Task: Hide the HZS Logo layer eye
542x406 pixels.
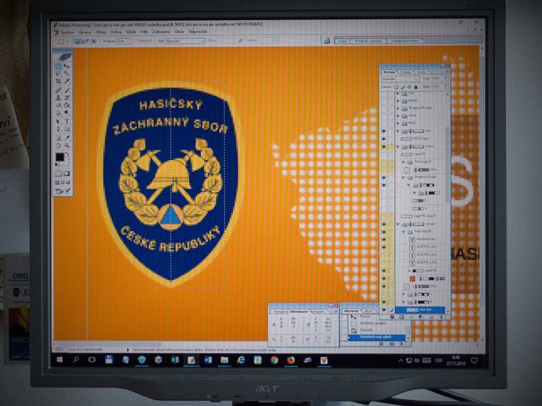Action: (383, 139)
